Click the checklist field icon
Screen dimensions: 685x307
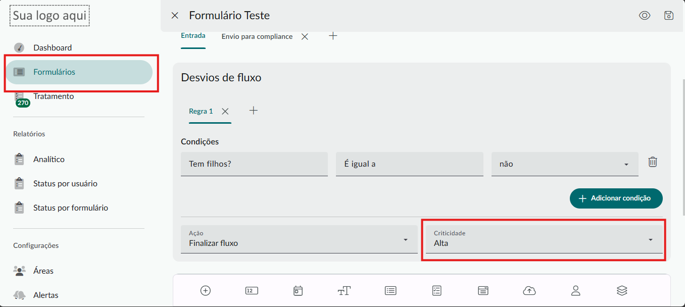click(x=437, y=290)
